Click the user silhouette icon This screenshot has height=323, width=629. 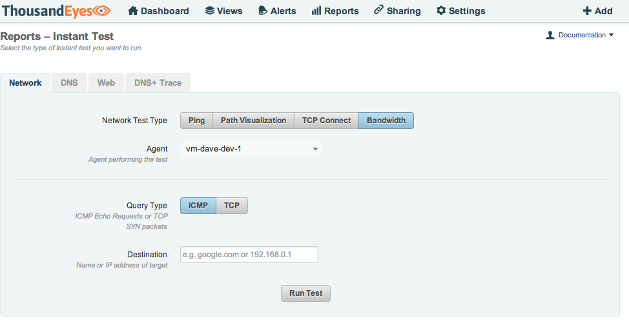point(550,35)
